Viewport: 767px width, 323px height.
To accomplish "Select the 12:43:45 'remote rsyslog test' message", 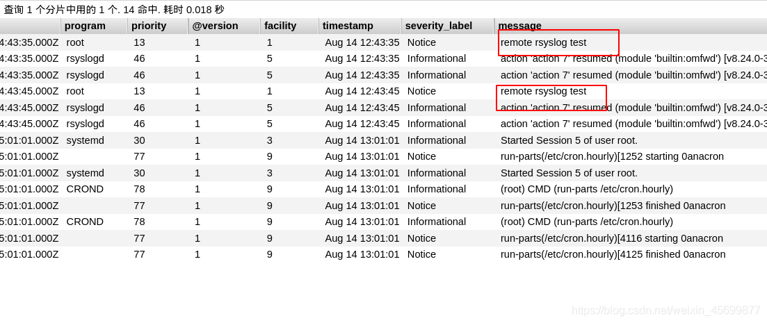I will pos(543,92).
